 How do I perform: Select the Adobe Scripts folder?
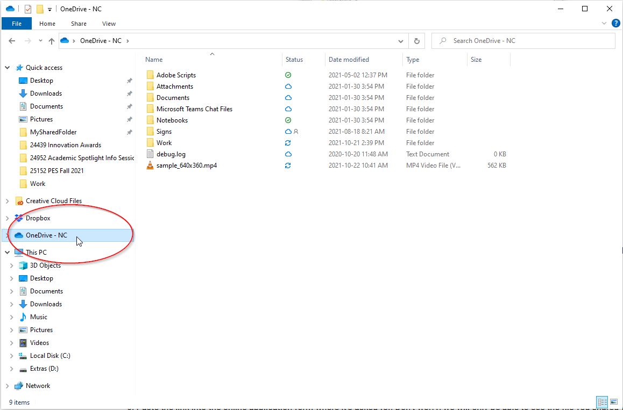click(176, 75)
